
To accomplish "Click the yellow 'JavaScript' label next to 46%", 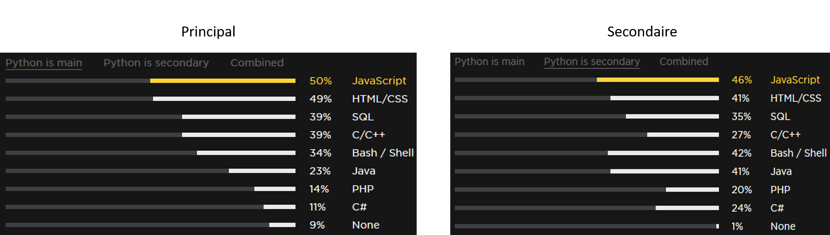I will coord(795,80).
